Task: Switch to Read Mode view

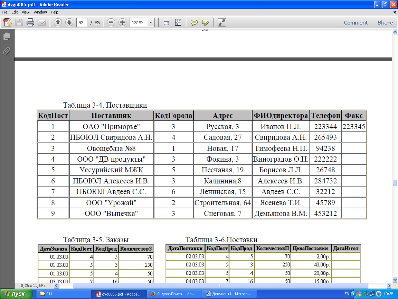Action: (221, 22)
